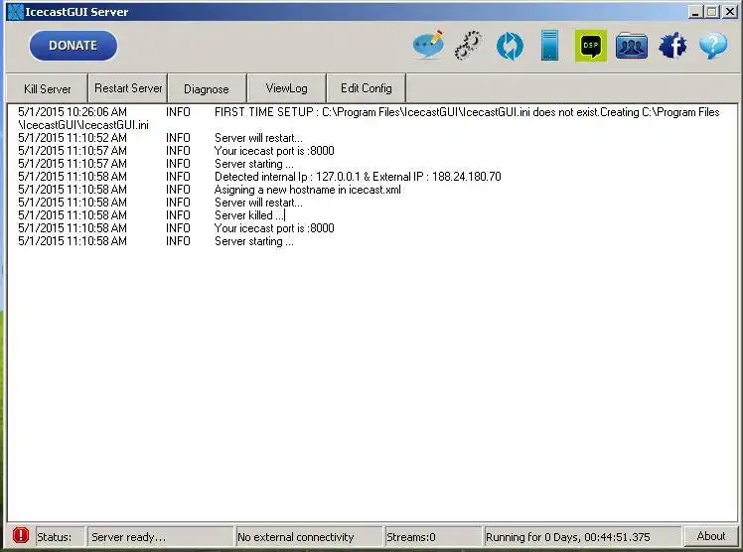Maximize the IcecastGUI Server window
The image size is (743, 552).
pyautogui.click(x=712, y=12)
